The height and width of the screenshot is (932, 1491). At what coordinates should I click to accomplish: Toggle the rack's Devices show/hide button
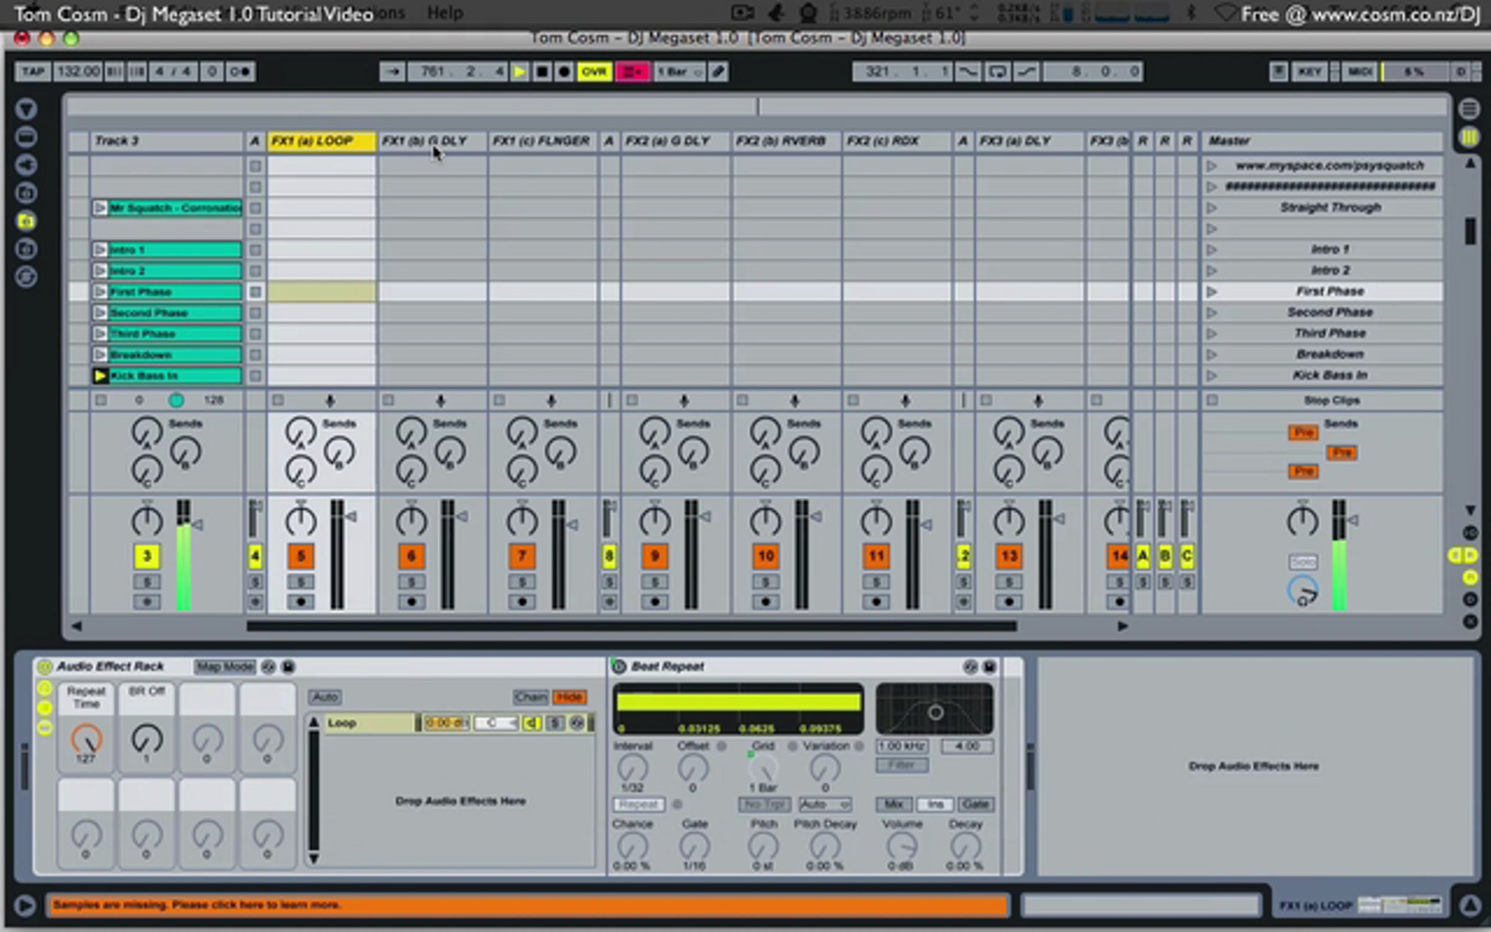tap(45, 728)
